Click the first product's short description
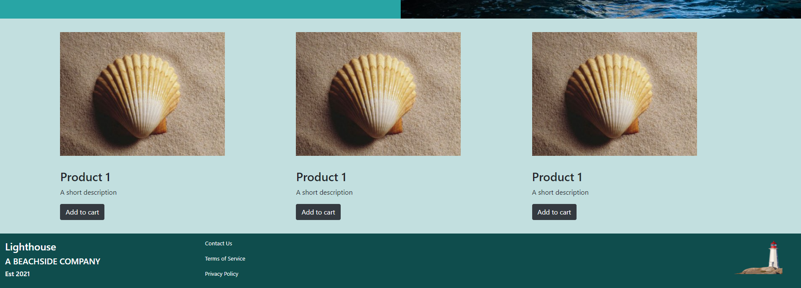The width and height of the screenshot is (801, 288). coord(88,192)
